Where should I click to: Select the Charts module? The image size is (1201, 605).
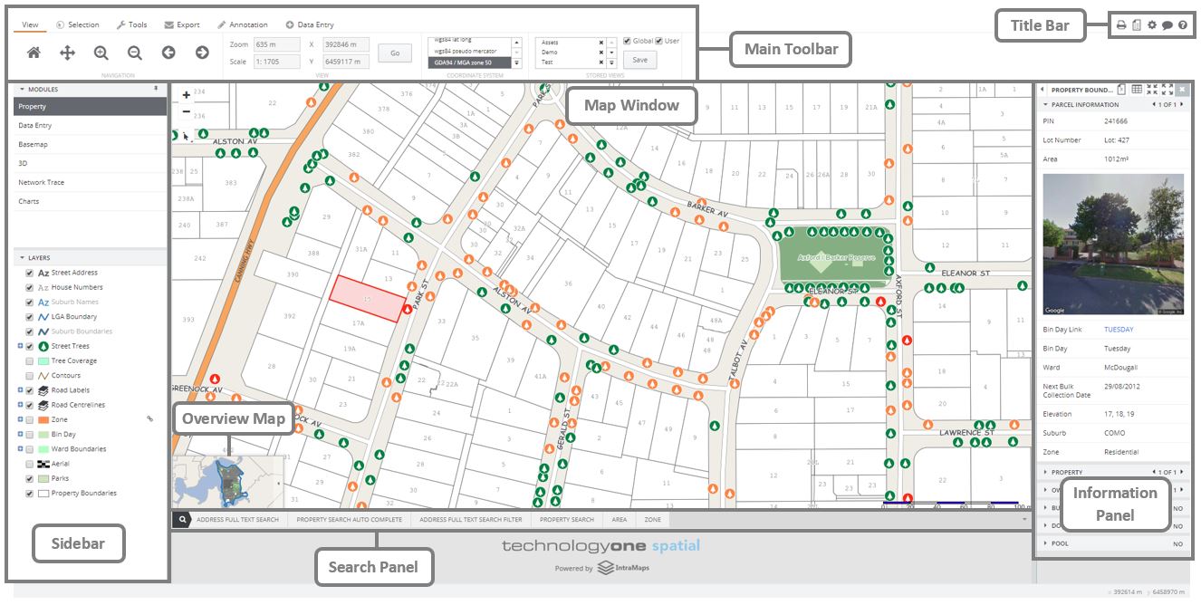click(91, 201)
